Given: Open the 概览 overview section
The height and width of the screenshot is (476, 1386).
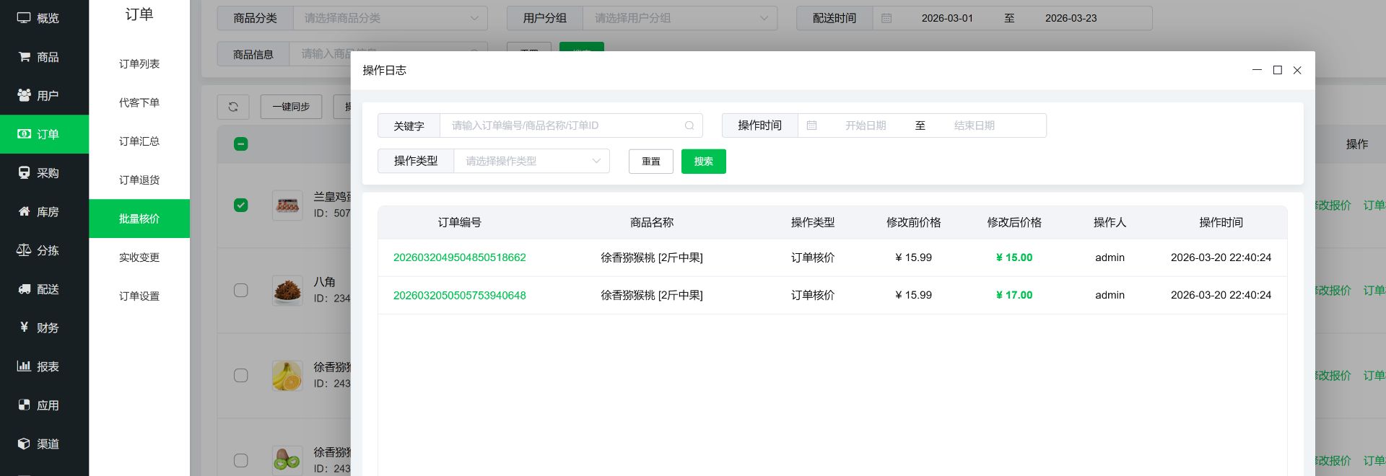Looking at the screenshot, I should point(44,18).
